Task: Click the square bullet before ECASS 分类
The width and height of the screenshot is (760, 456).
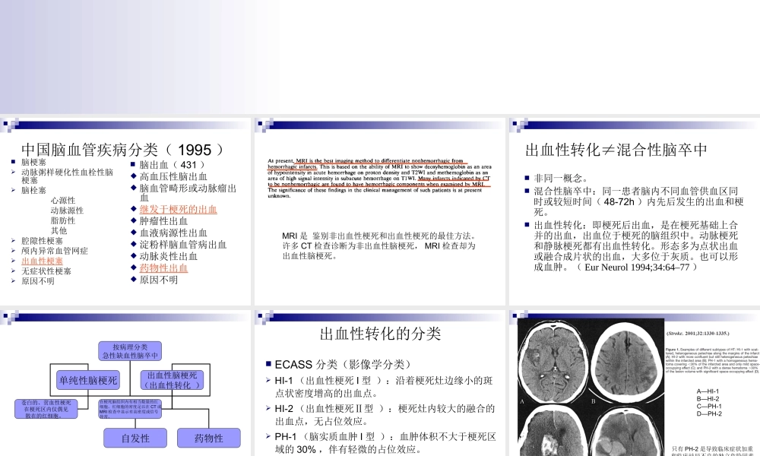Action: 268,363
